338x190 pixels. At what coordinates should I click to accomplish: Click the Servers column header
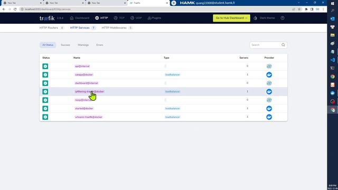tap(244, 58)
